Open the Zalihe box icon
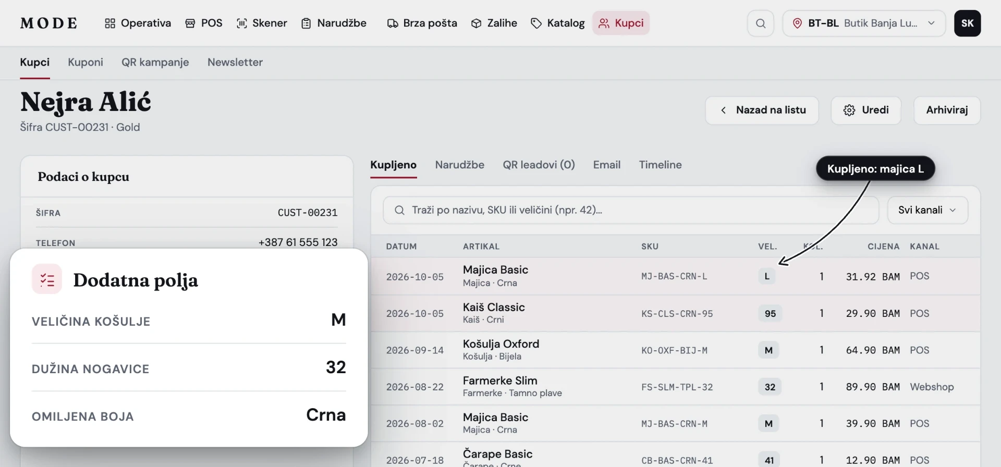 point(476,23)
